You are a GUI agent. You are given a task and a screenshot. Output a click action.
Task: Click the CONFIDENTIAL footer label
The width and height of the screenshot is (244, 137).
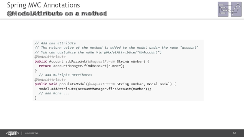(x=32, y=133)
